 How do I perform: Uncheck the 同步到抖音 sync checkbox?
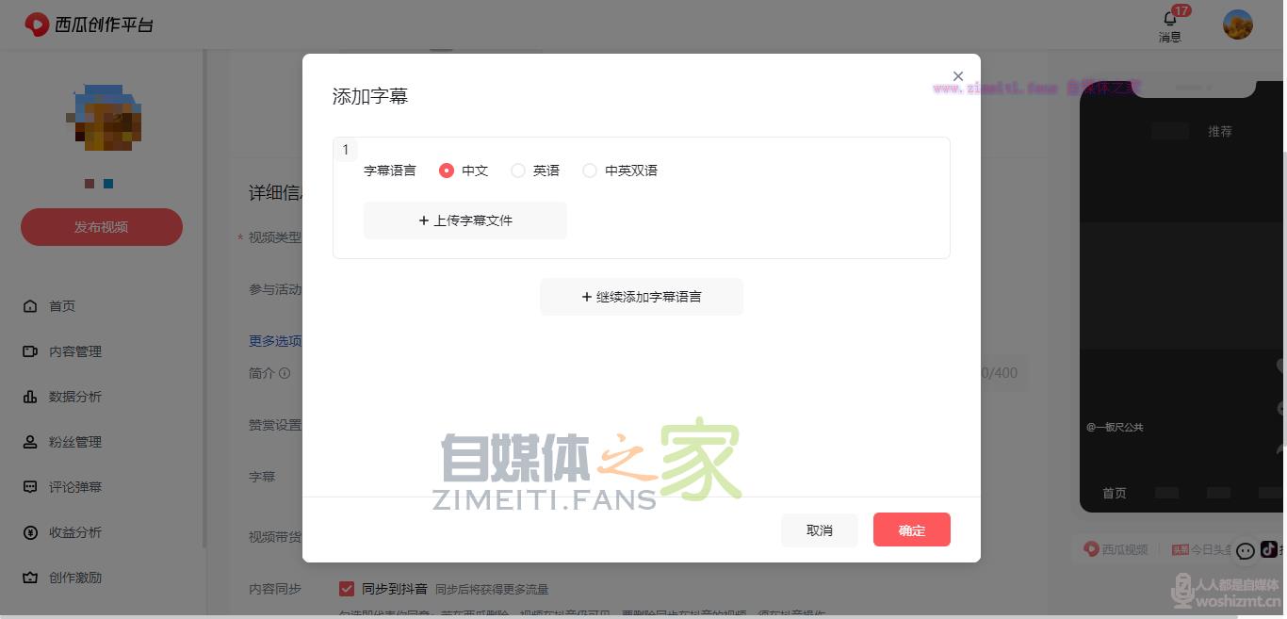pos(347,589)
